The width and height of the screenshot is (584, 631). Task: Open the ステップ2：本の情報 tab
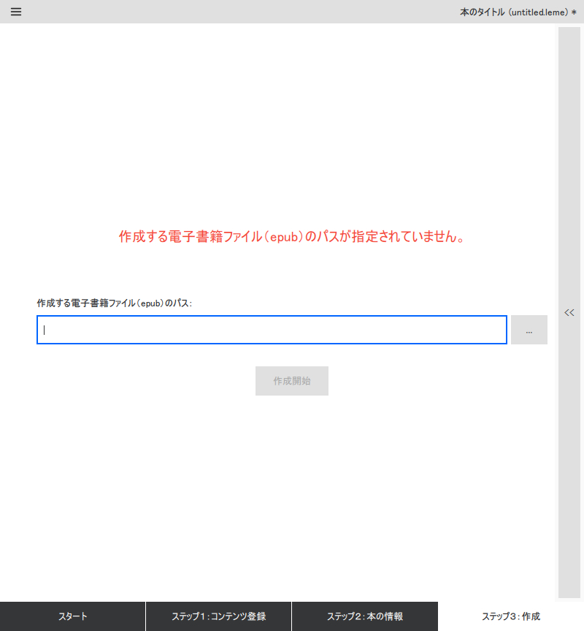[x=365, y=616]
